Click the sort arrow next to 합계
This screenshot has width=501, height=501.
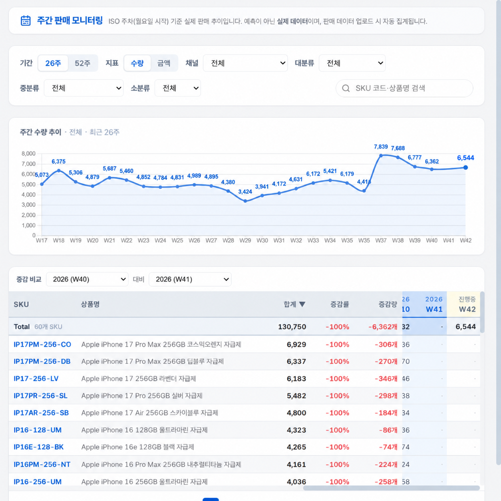(302, 304)
